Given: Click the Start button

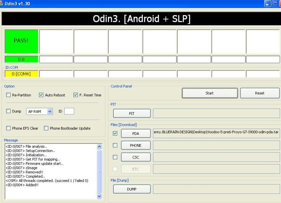Looking at the screenshot, I should 210,93.
